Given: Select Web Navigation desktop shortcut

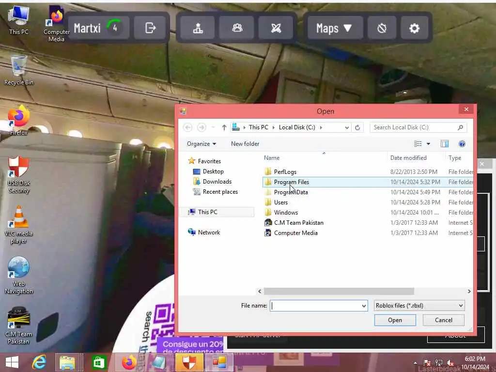Looking at the screenshot, I should pyautogui.click(x=19, y=276).
